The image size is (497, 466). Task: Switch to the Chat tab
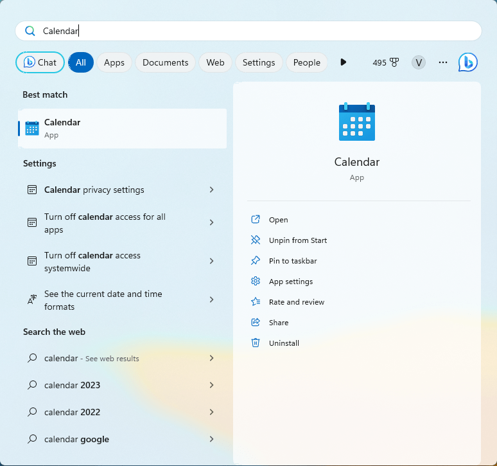pyautogui.click(x=40, y=62)
